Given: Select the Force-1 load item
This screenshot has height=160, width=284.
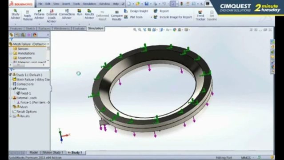Looking at the screenshot, I should coord(33,102).
